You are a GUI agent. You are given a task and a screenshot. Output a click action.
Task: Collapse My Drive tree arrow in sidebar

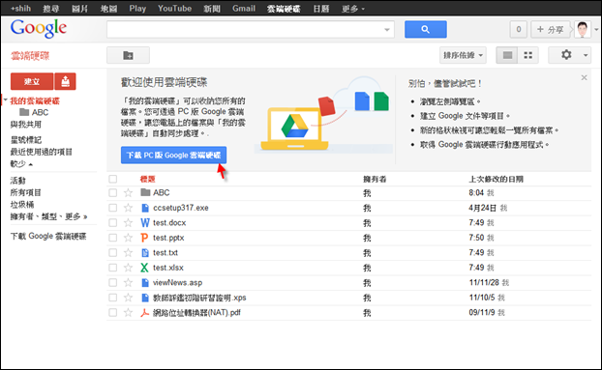[x=6, y=100]
